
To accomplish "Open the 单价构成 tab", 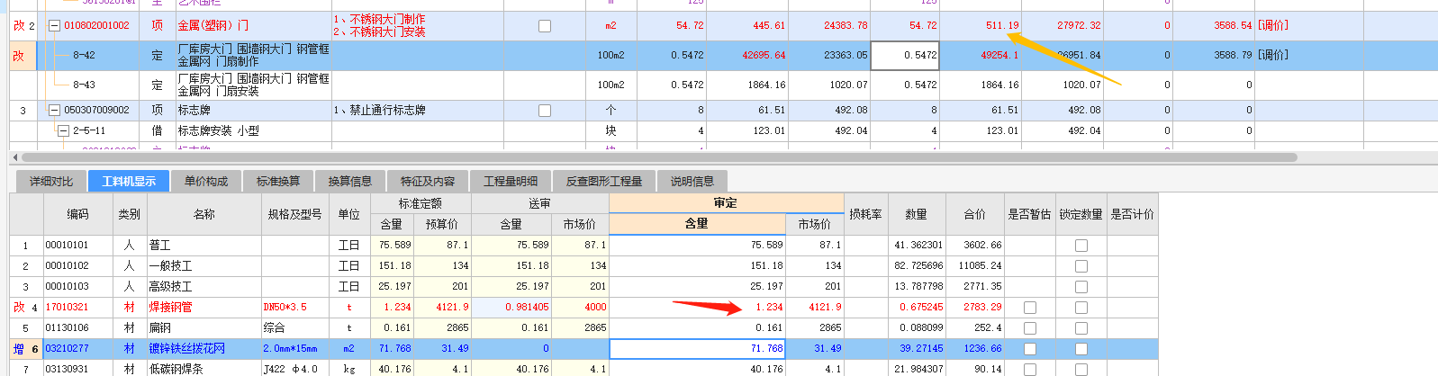I will click(x=206, y=182).
